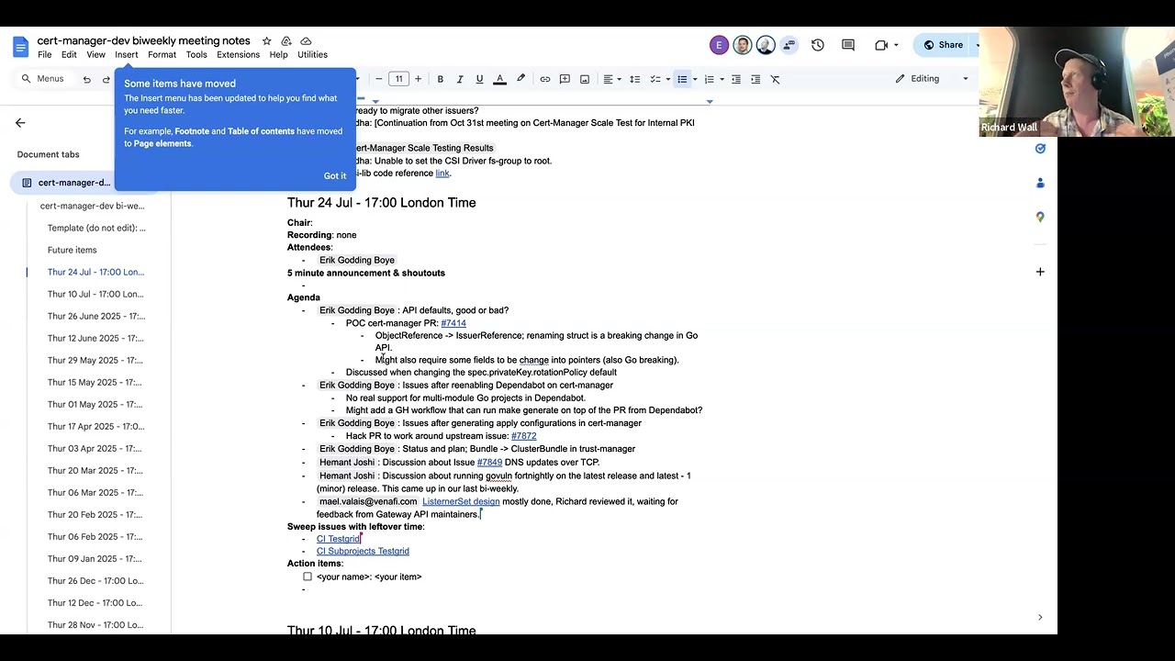The image size is (1175, 661).
Task: Open the version history clock icon
Action: pyautogui.click(x=818, y=45)
